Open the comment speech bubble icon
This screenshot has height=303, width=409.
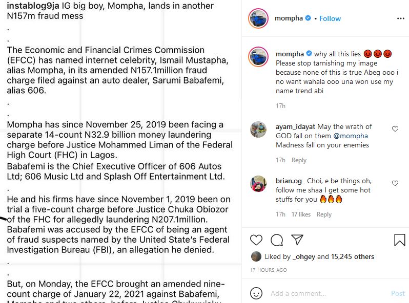coord(277,240)
